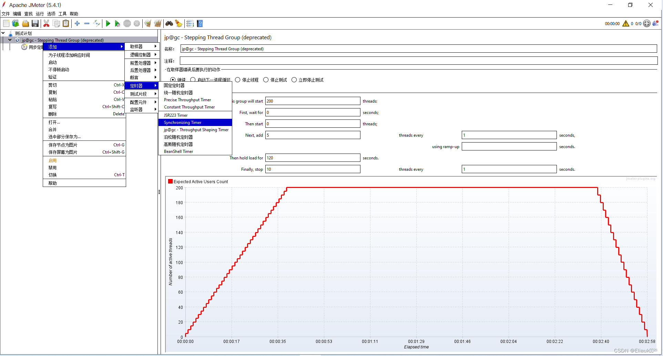The width and height of the screenshot is (663, 356).
Task: Collapse the 测试计划 tree node
Action: (x=3, y=33)
